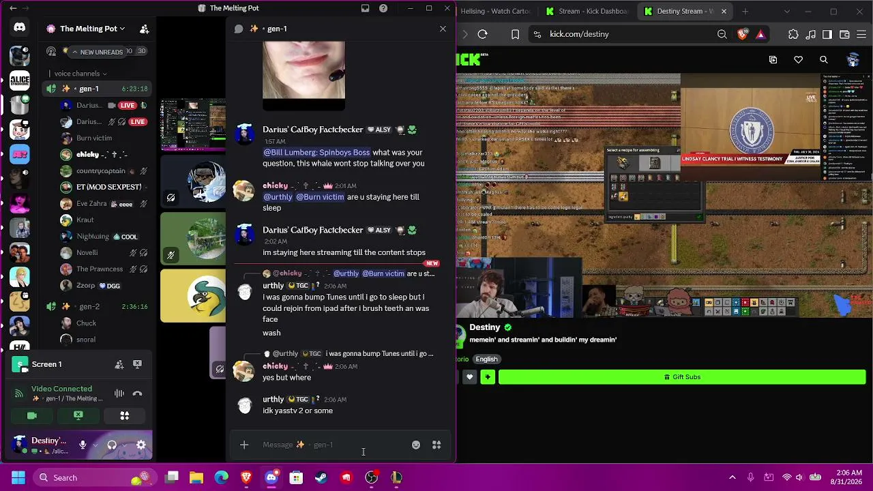Invite people to The Melting Pot server

tap(144, 29)
